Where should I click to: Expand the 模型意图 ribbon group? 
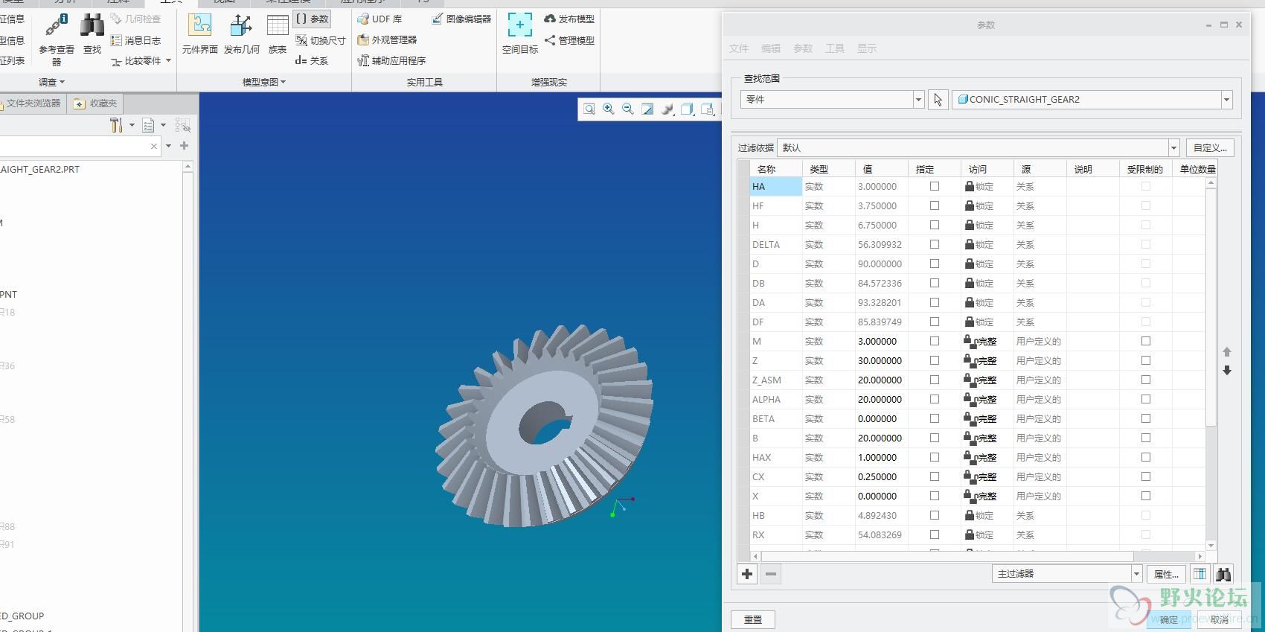(x=263, y=82)
